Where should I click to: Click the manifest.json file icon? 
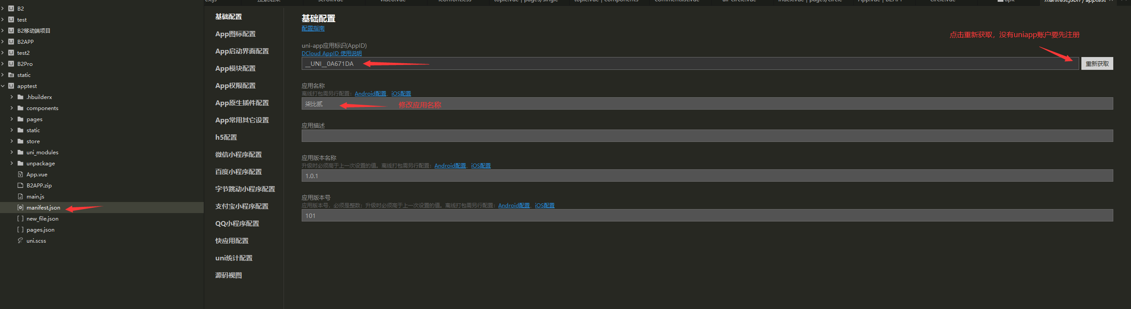point(20,208)
